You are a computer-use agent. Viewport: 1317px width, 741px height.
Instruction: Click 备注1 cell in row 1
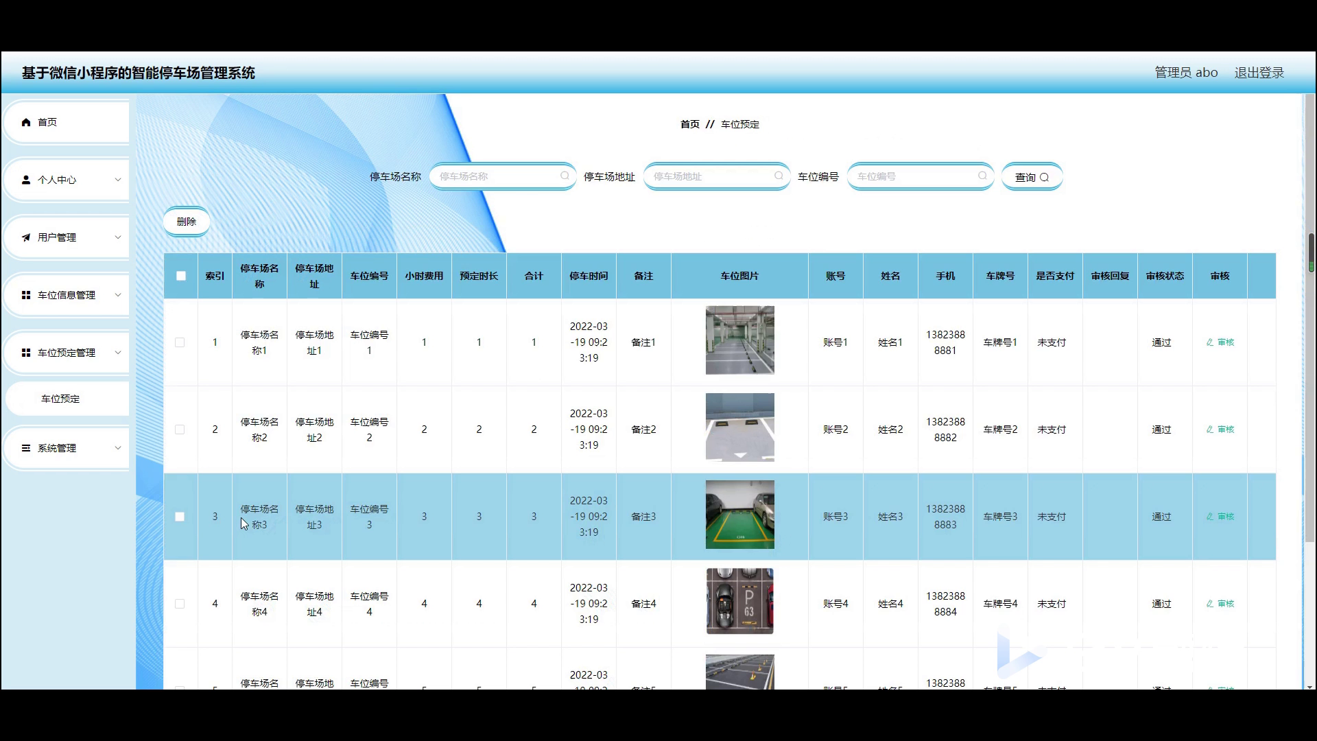643,342
